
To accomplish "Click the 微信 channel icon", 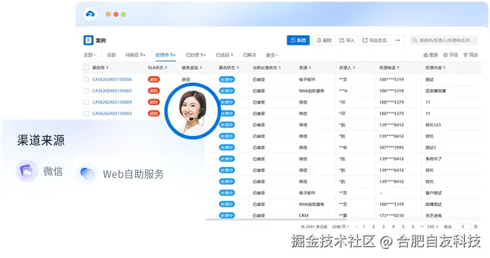I will pos(27,171).
